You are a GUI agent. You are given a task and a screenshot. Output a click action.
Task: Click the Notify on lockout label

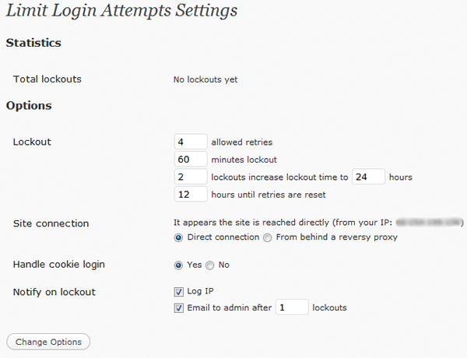click(54, 292)
